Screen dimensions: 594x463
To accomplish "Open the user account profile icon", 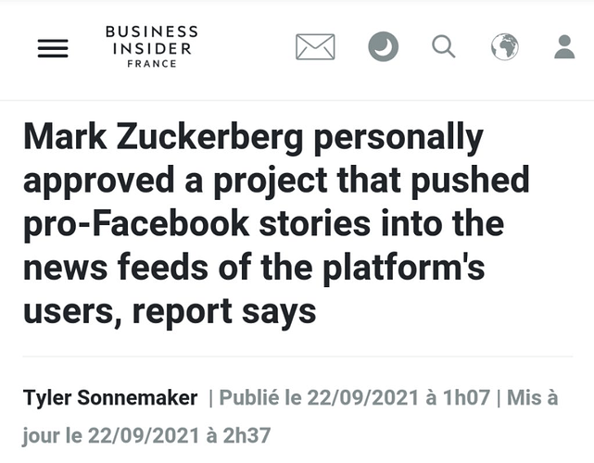I will pos(564,46).
